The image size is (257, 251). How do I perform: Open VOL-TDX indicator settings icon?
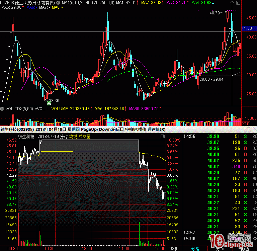pos(2,109)
